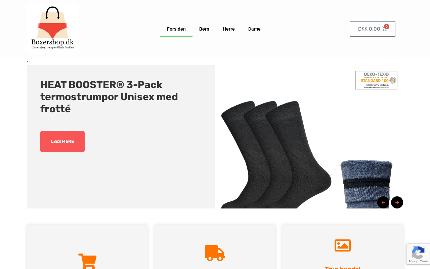Open the HEAT BOOSTER 3-Pack heading

coord(109,97)
